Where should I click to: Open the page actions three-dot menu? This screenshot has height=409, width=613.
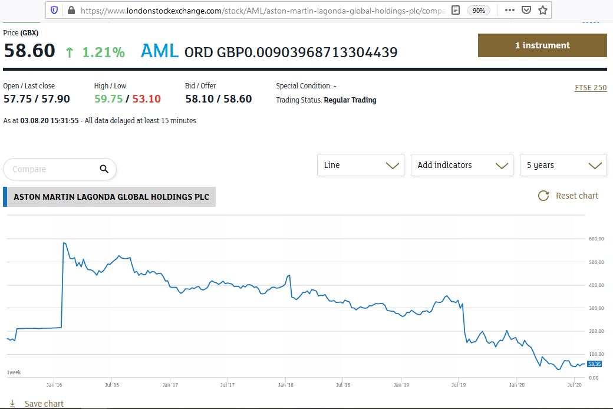(510, 10)
